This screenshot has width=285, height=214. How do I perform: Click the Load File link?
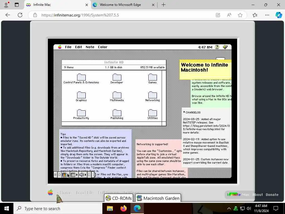click(x=85, y=193)
